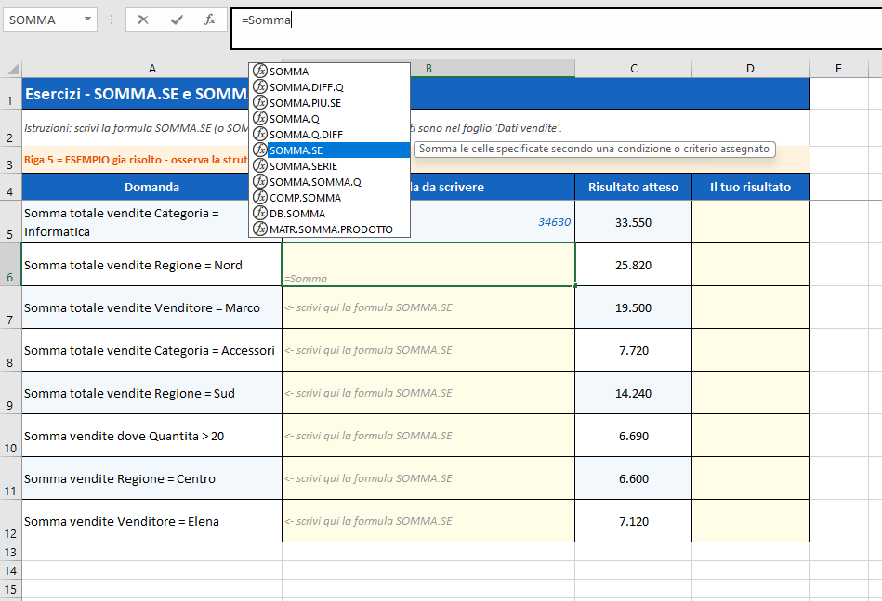Click cell with value 6.690

point(633,436)
